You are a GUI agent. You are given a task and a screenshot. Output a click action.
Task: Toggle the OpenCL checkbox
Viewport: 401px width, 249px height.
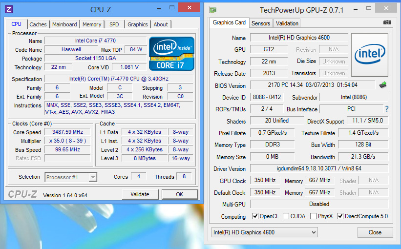click(255, 216)
